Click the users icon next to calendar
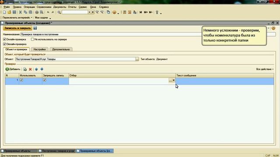Image resolution: width=280 pixels, height=157 pixels. (135, 12)
